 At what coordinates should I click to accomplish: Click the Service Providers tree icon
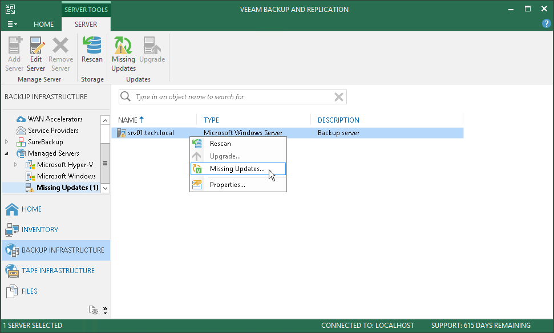pyautogui.click(x=21, y=131)
